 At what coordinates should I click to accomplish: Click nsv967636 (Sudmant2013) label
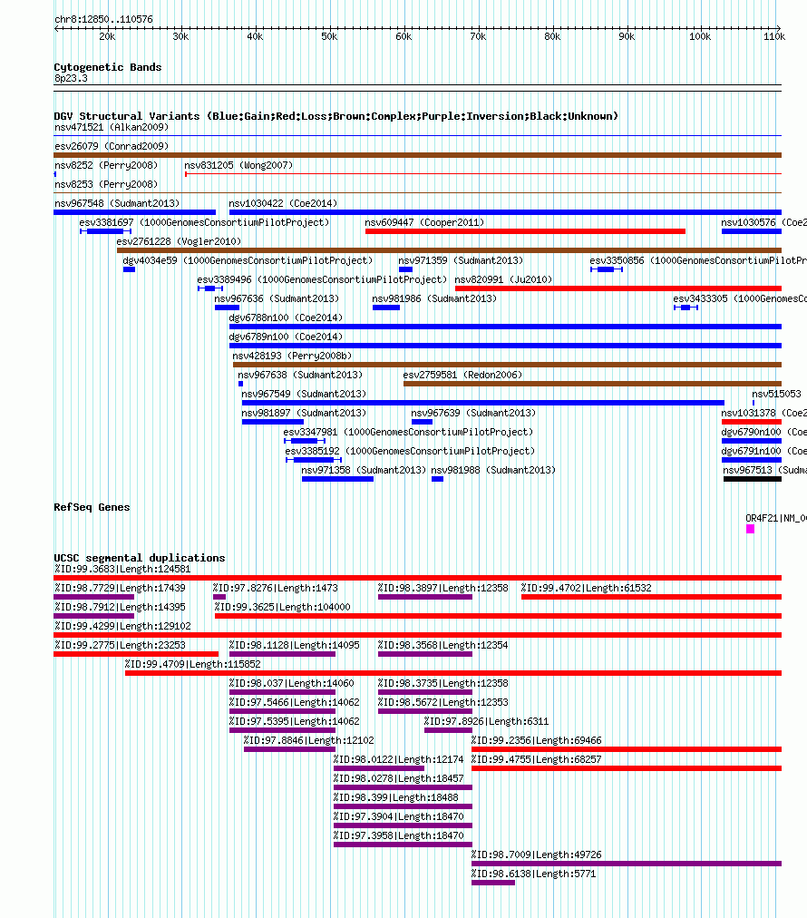(x=277, y=298)
